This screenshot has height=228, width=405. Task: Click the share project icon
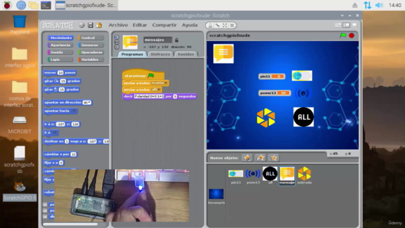(99, 25)
